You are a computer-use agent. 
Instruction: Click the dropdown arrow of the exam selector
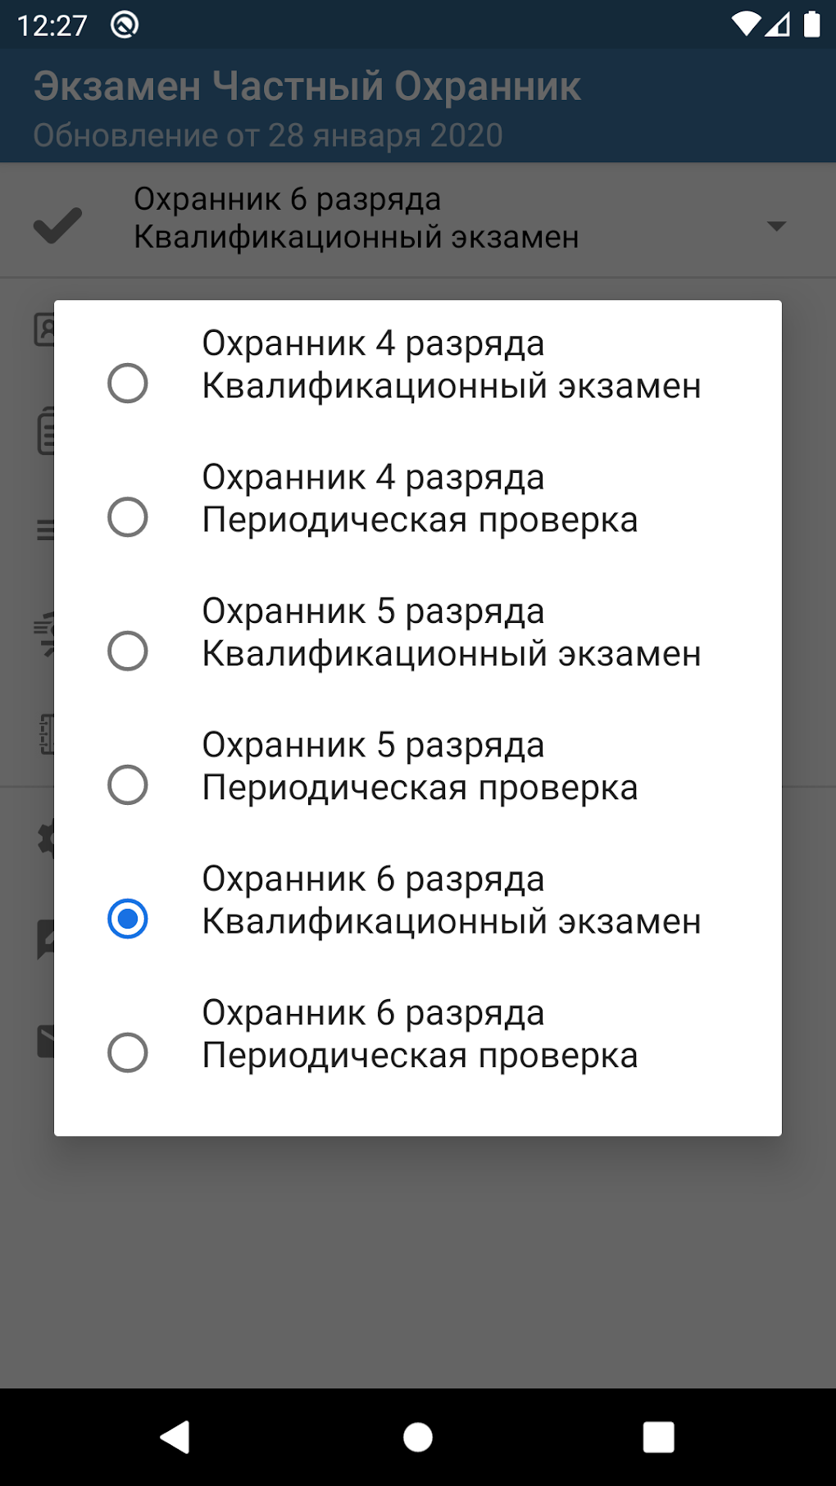[776, 225]
